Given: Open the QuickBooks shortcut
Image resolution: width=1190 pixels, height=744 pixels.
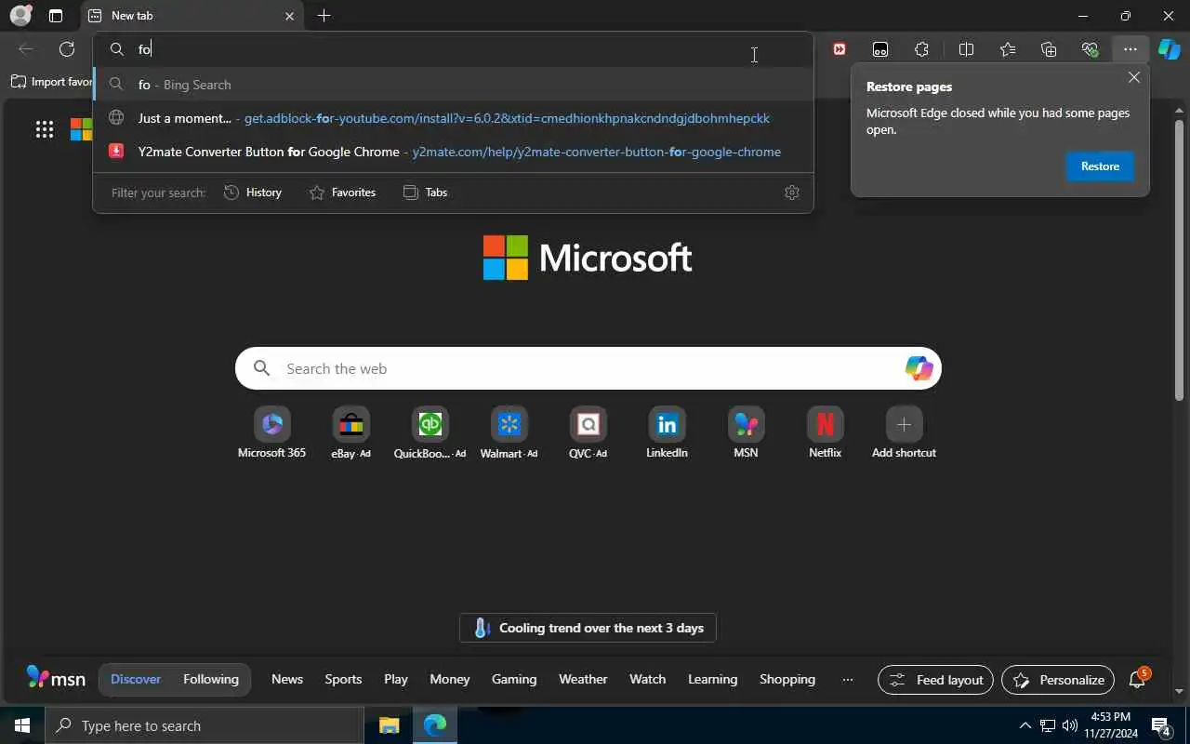Looking at the screenshot, I should point(430,433).
